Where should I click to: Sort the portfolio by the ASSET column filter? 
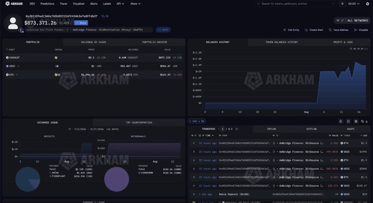pyautogui.click(x=7, y=50)
